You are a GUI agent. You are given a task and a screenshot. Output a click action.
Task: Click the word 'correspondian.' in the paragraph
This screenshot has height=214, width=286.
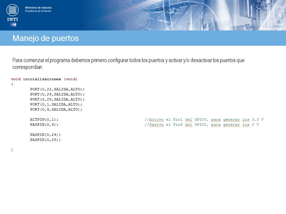[28, 67]
